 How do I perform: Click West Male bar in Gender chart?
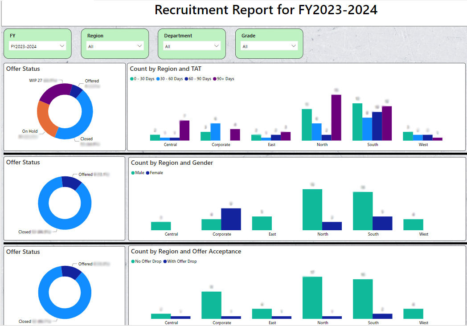click(414, 225)
